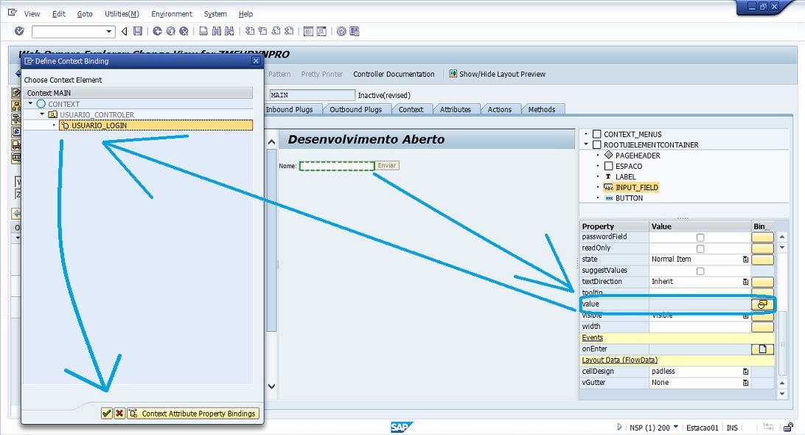Click the Save disk icon in toolbar
Image resolution: width=805 pixels, height=435 pixels.
pos(138,31)
